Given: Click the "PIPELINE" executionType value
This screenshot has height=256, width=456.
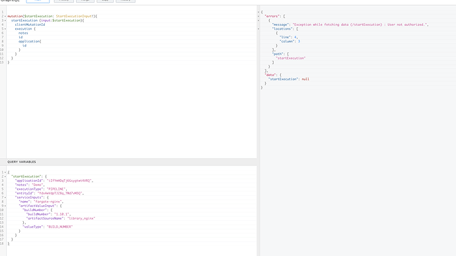Looking at the screenshot, I should click(56, 189).
